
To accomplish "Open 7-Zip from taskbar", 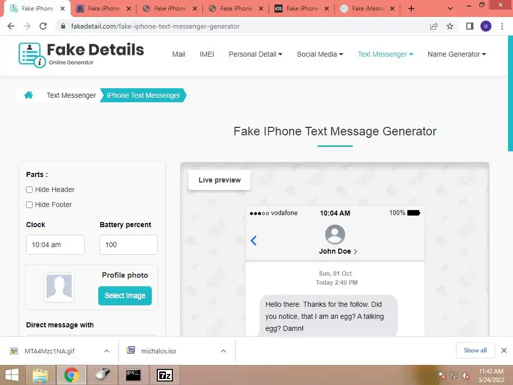I will tap(164, 375).
